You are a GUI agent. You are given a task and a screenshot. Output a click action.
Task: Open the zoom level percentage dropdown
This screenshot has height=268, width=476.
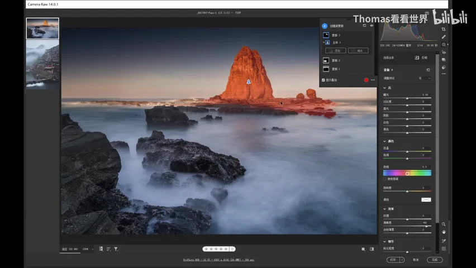88,249
